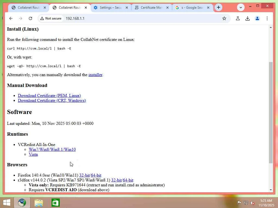
Task: Open Action Center flag in tray
Action: [x=239, y=203]
